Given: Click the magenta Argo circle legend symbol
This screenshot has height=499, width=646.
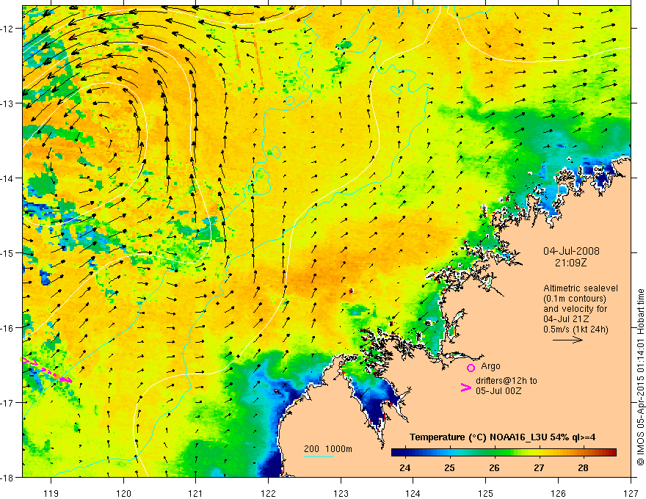Looking at the screenshot, I should coord(471,368).
